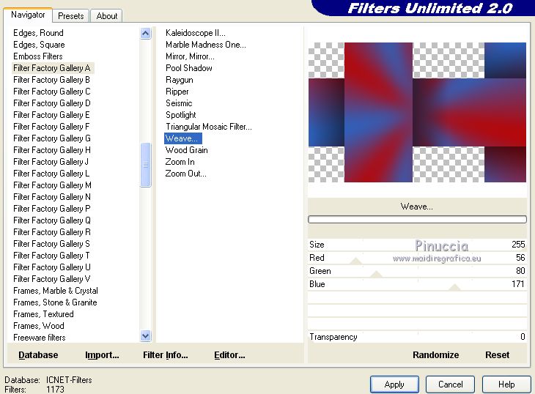Select Filter Factory Gallery S category
This screenshot has width=535, height=394.
point(51,244)
